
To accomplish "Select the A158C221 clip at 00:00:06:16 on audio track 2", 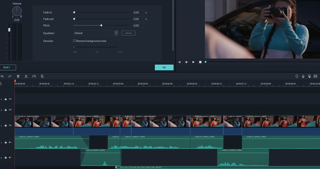I will pos(243,158).
